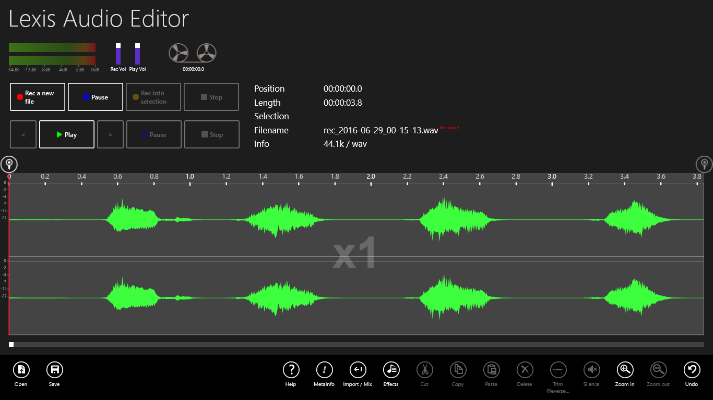Click the Paste clipboard icon
This screenshot has height=400, width=713.
tap(491, 370)
